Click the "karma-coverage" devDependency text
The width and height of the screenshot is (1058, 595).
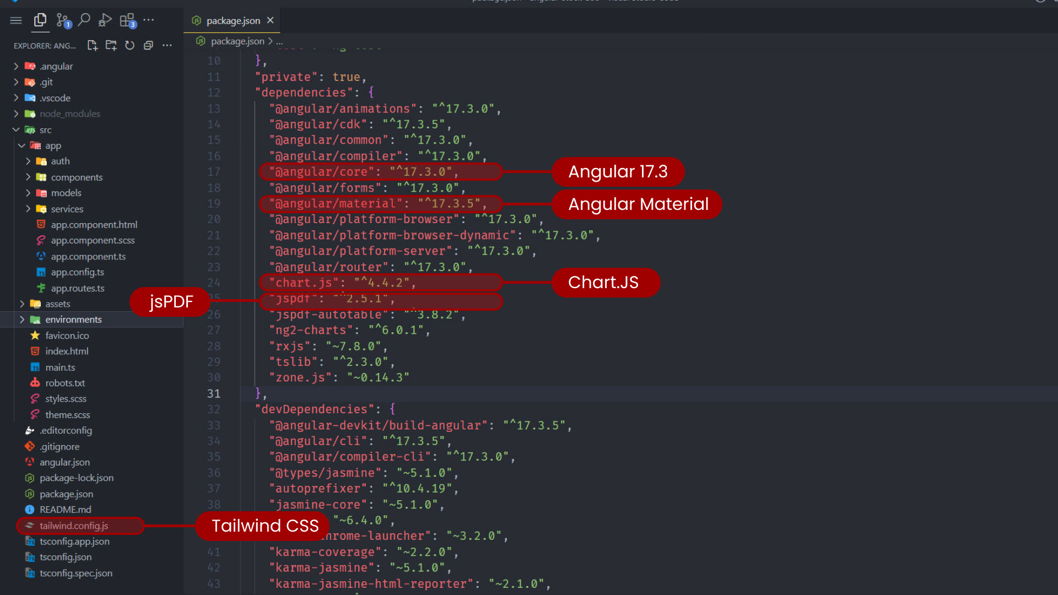(325, 552)
